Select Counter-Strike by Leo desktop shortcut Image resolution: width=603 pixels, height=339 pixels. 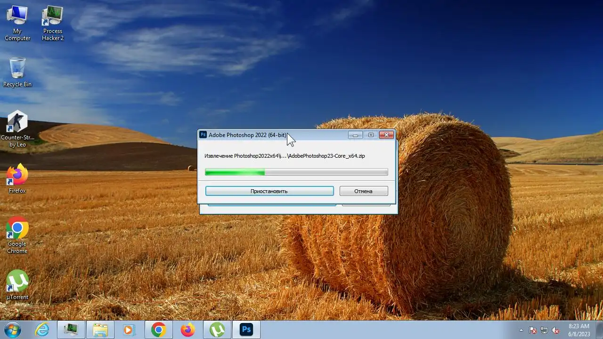[17, 129]
